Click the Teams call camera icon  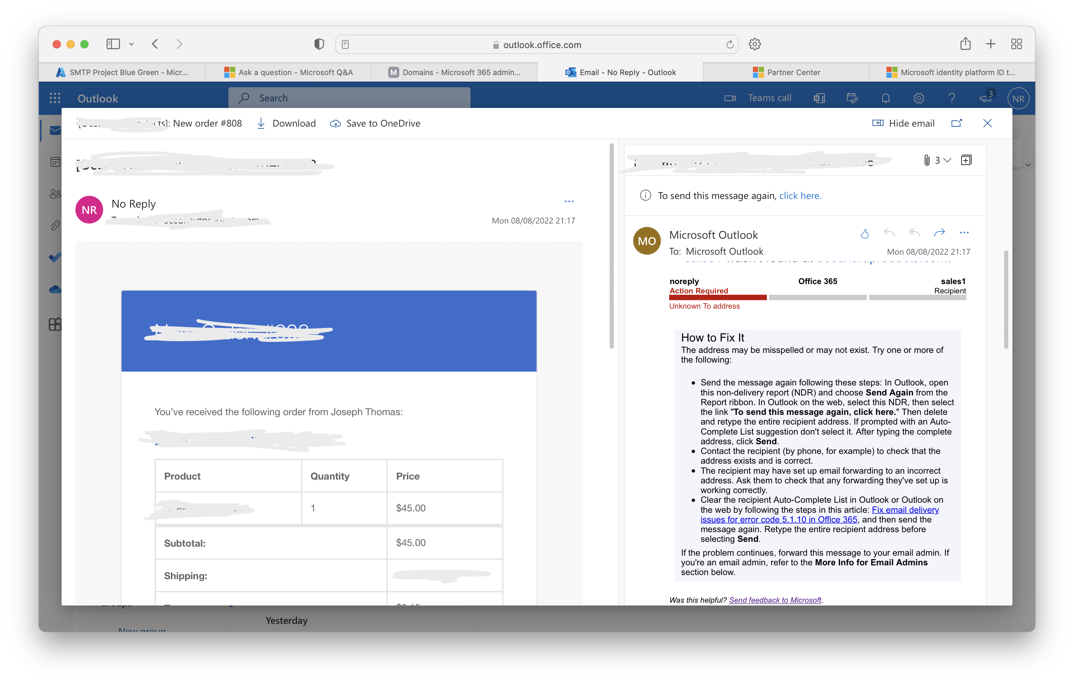coord(730,98)
